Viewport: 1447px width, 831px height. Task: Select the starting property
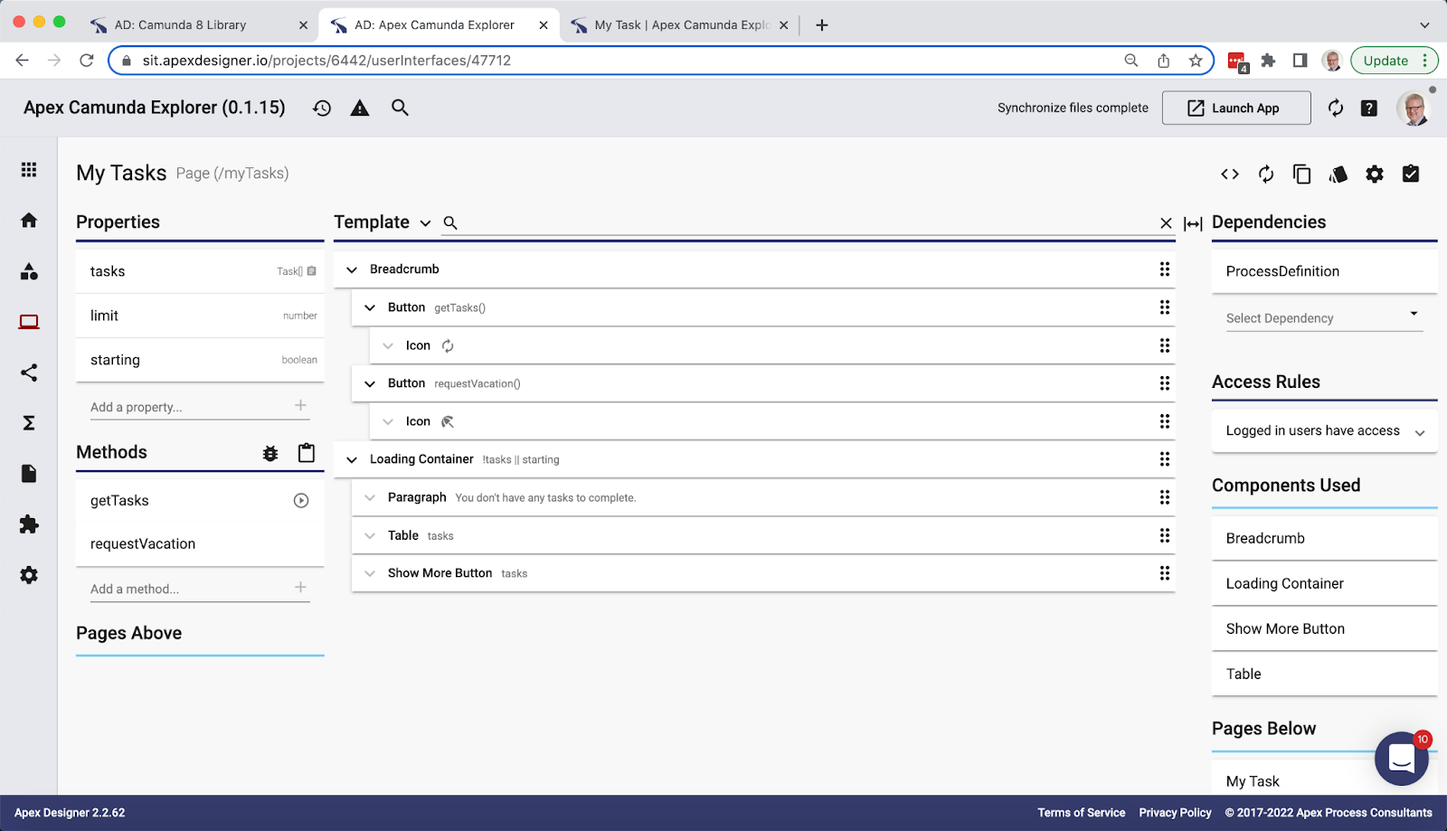(x=200, y=360)
